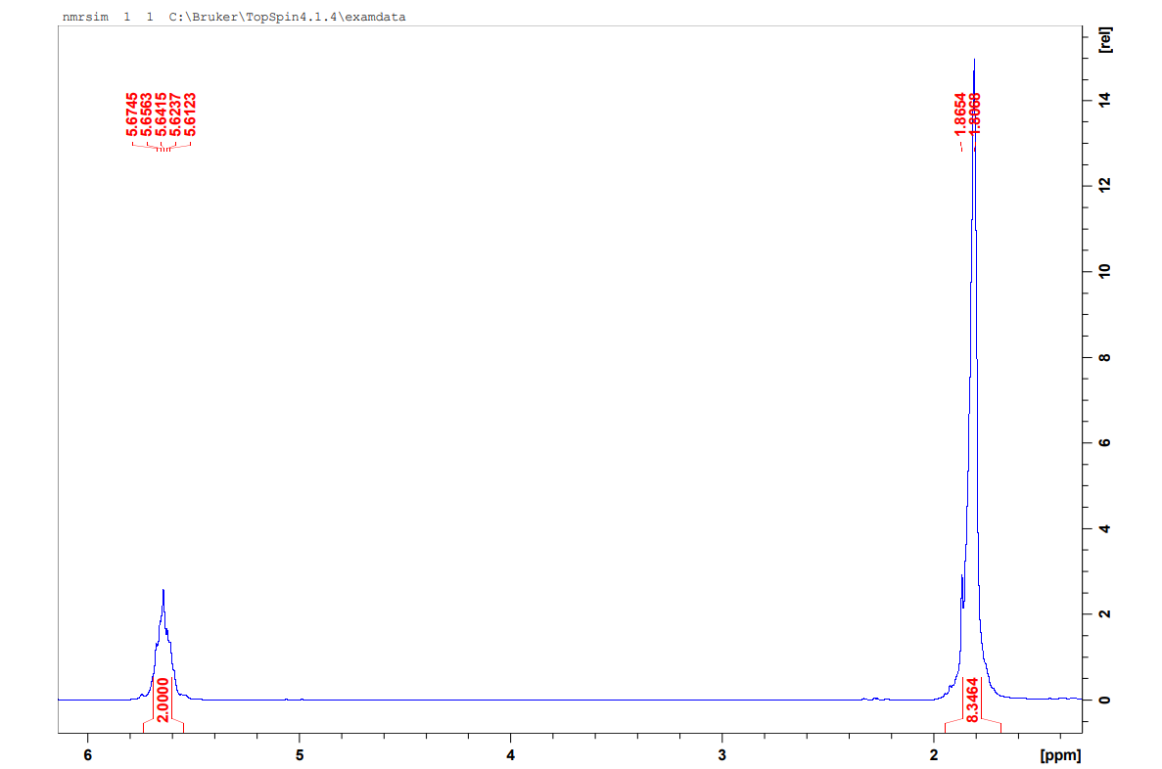Click the [ppm] axis unit label
1162x769 pixels.
pos(1061,755)
